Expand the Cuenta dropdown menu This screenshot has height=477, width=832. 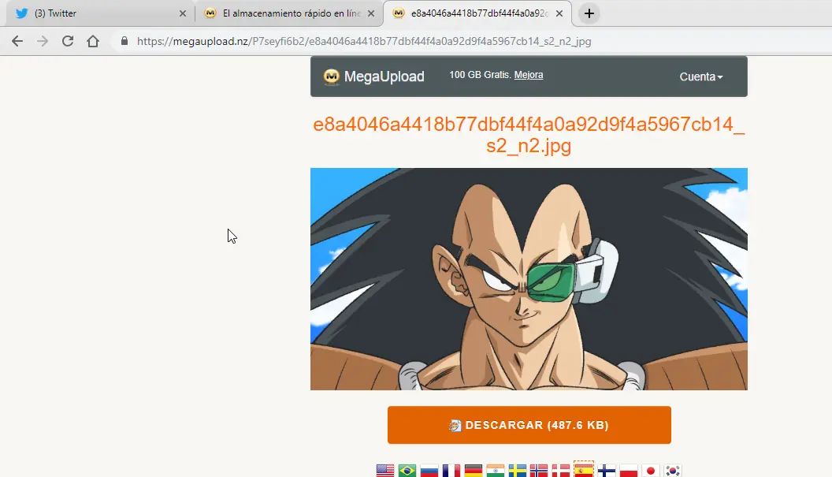click(701, 76)
